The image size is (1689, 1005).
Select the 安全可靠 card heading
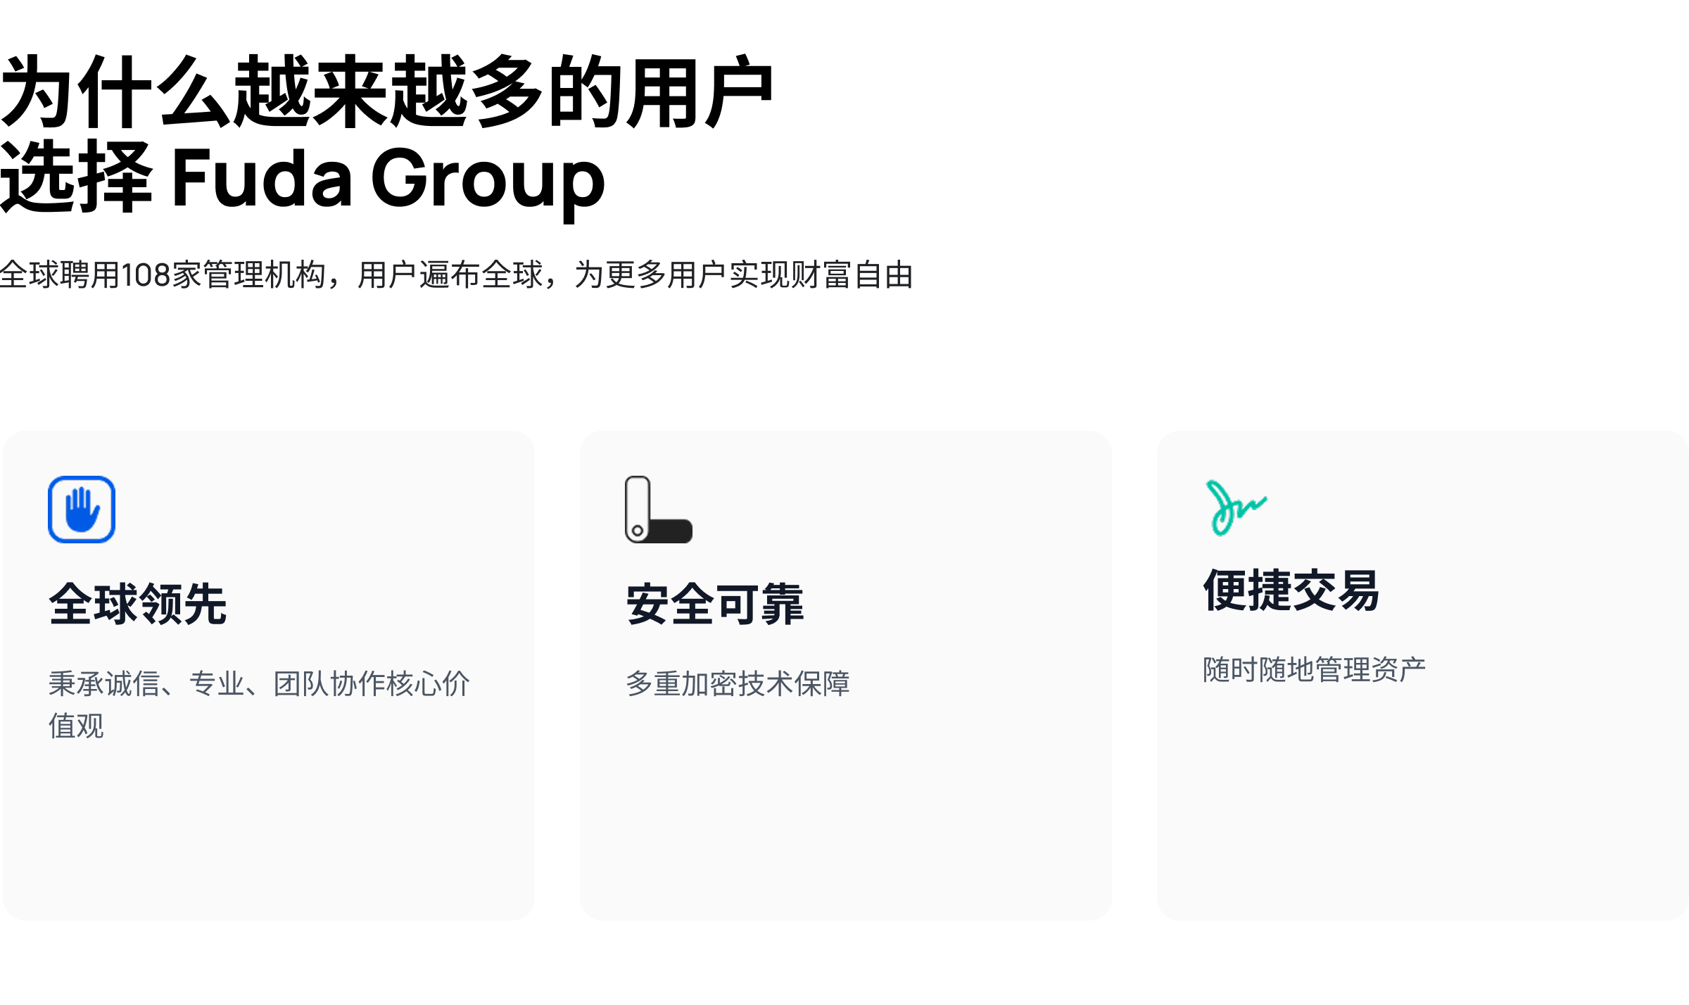715,604
